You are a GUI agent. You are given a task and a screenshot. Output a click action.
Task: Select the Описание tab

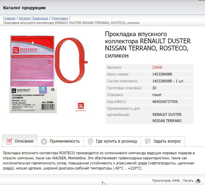pos(20,141)
